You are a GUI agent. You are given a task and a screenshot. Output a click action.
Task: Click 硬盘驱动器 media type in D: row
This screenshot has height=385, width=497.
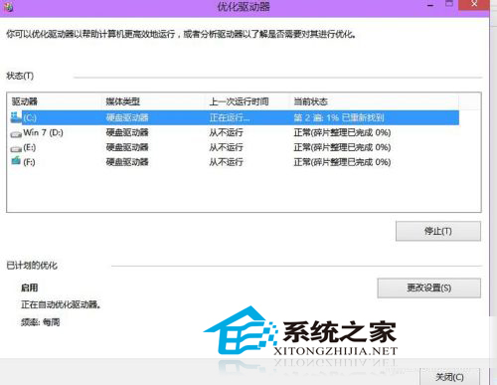(127, 132)
